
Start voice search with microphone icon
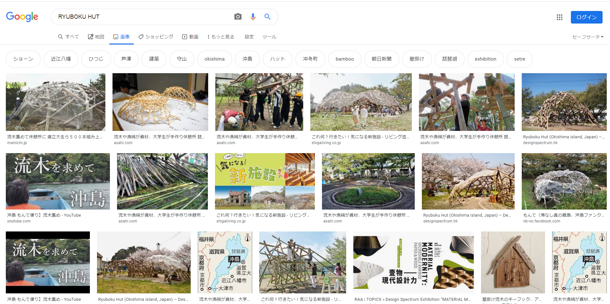coord(253,17)
